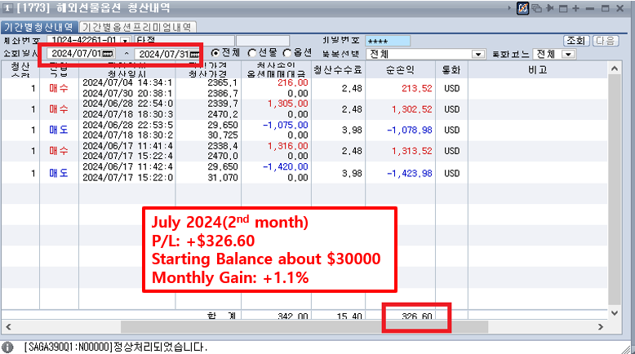Screen dimensions: 635x354
Task: Click the 순손익 column header
Action: click(x=400, y=69)
